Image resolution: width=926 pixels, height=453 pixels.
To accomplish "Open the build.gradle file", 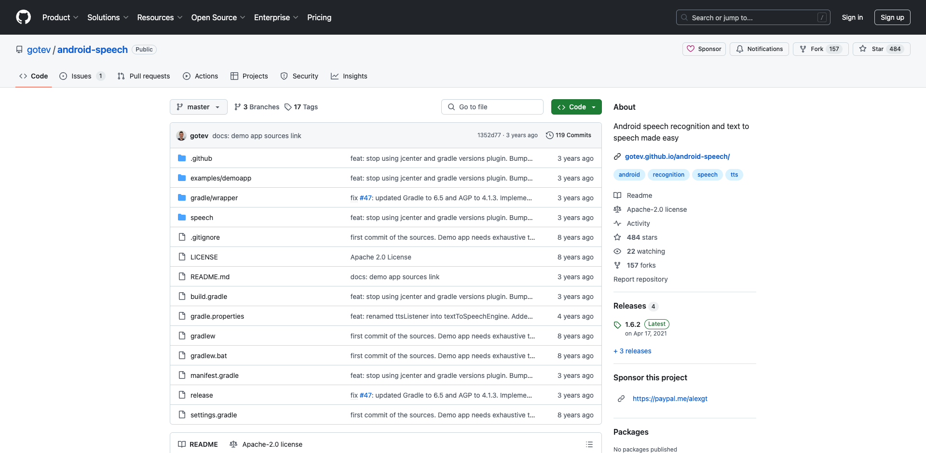I will tap(209, 297).
